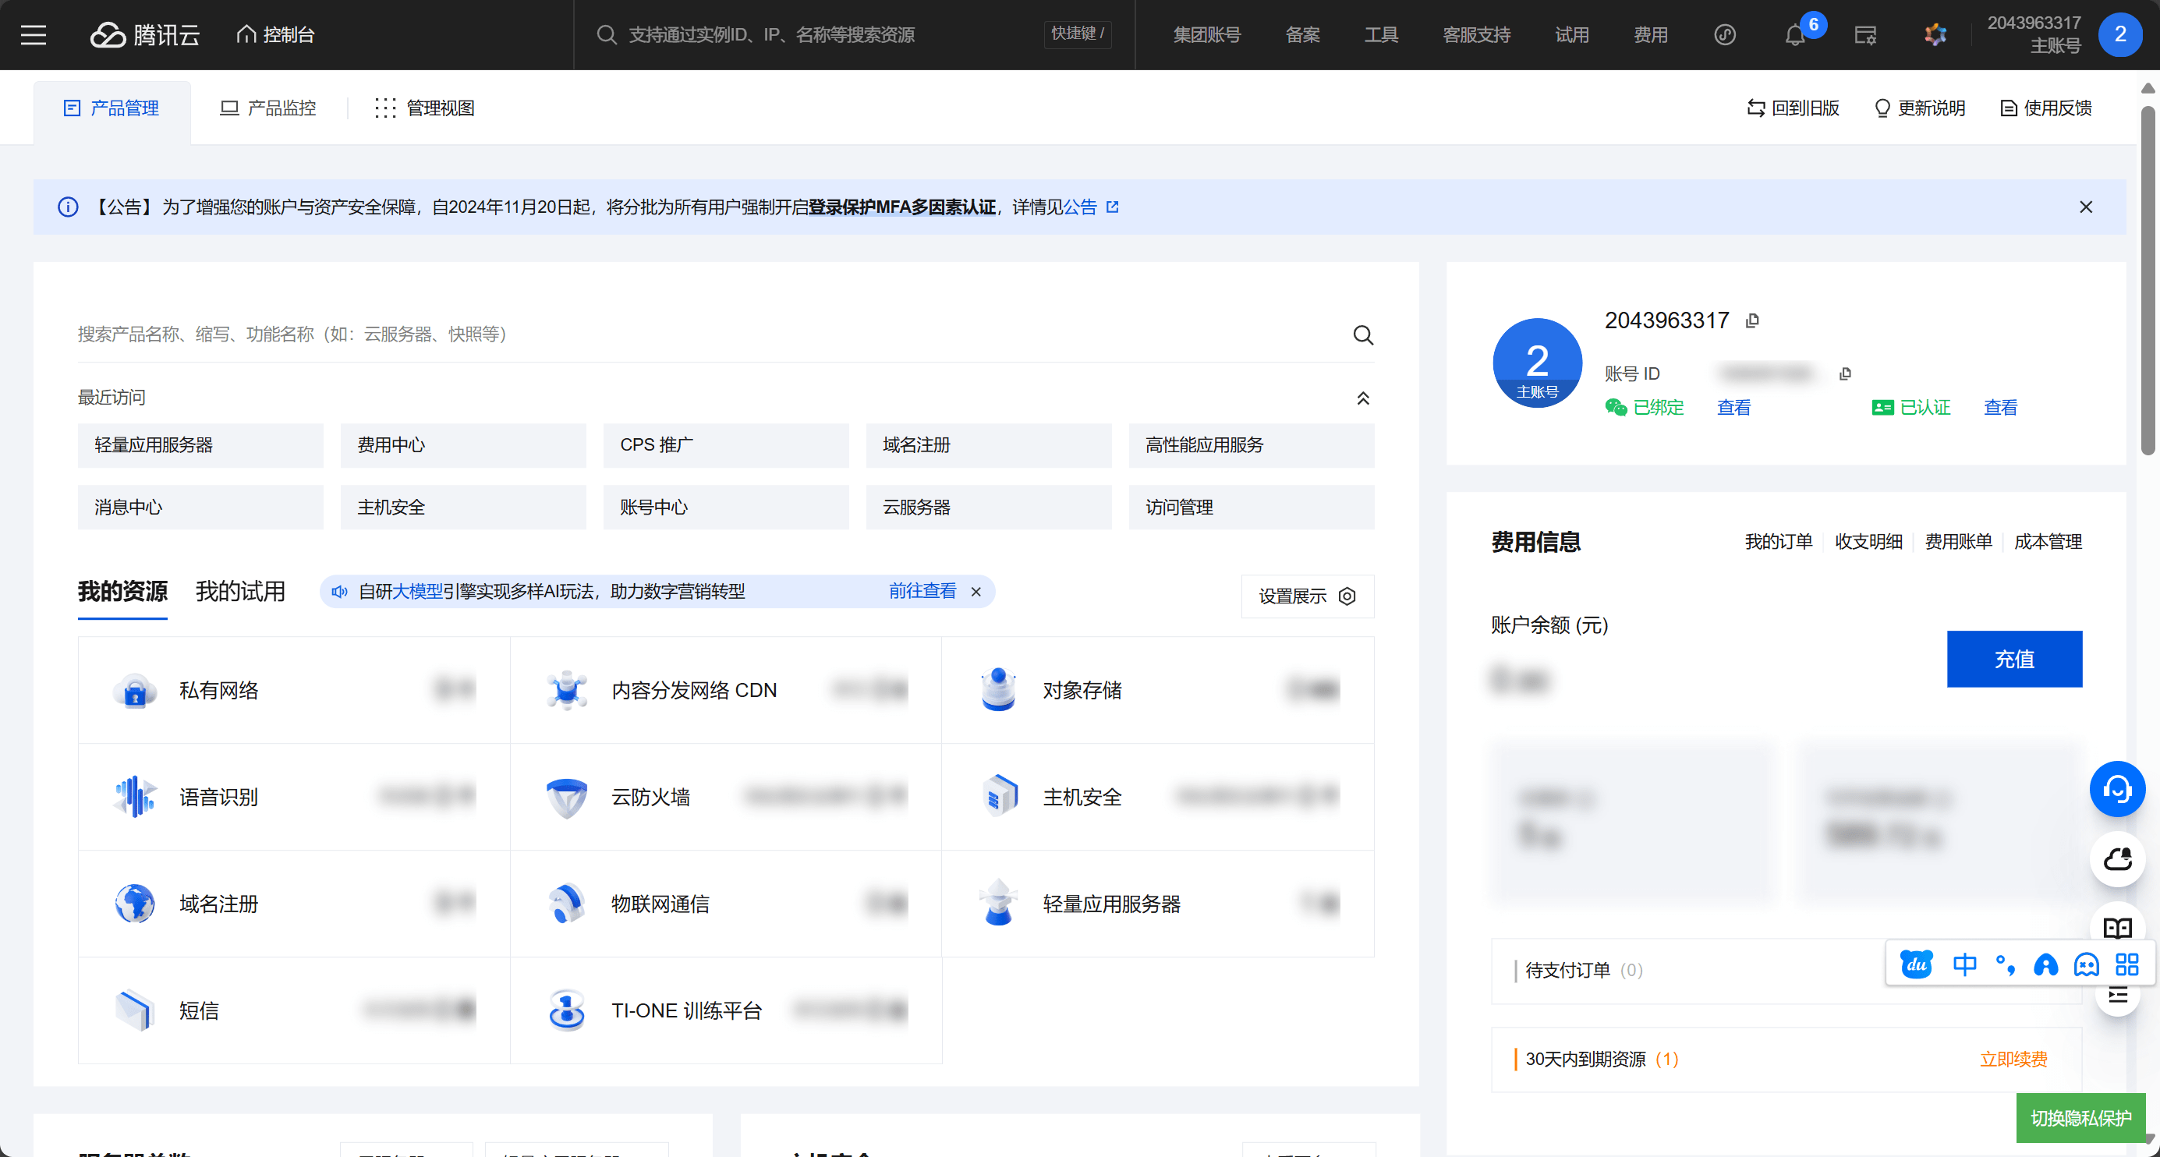Click the magnifier icon in the product search box

click(1362, 334)
